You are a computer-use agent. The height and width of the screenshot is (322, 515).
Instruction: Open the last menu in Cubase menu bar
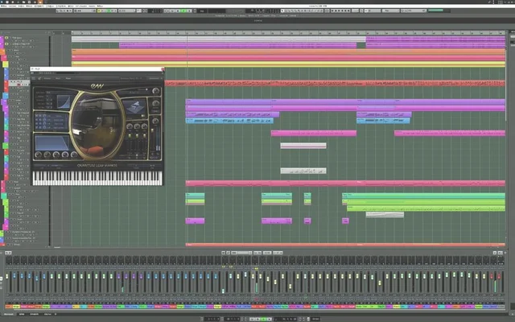[100, 6]
